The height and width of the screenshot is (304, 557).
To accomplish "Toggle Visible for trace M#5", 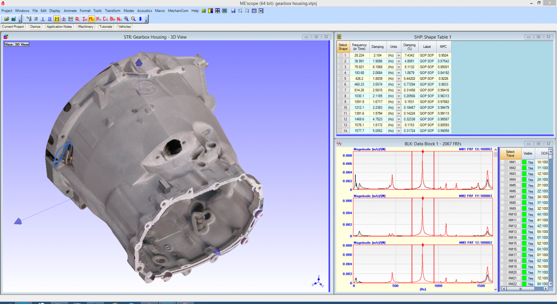I will (528, 185).
